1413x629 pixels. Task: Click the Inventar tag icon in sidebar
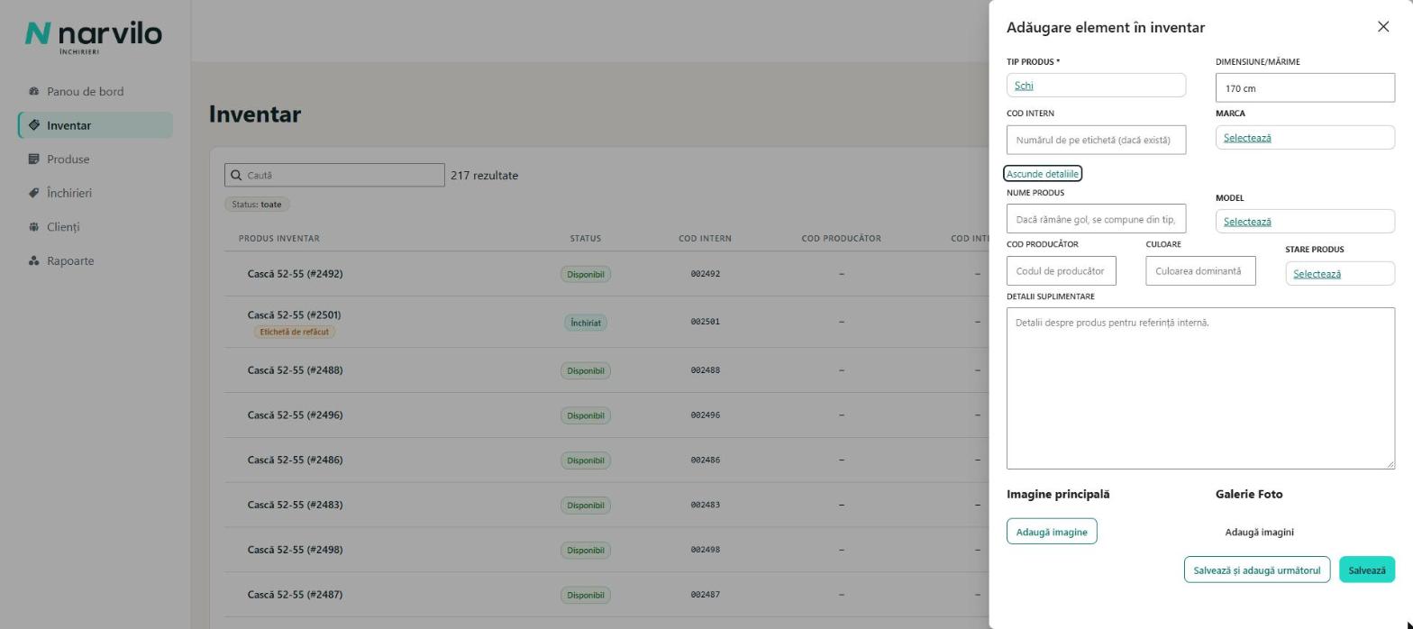pos(34,125)
